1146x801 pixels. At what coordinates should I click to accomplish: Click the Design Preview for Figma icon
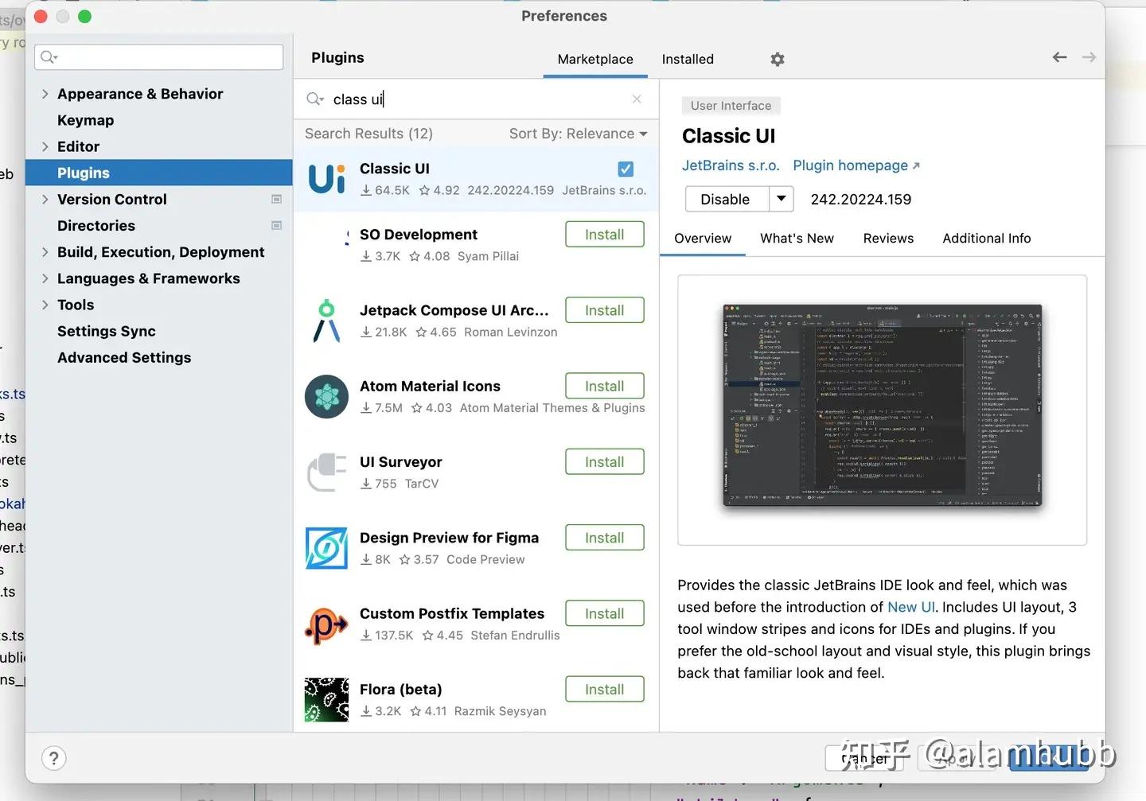click(326, 547)
